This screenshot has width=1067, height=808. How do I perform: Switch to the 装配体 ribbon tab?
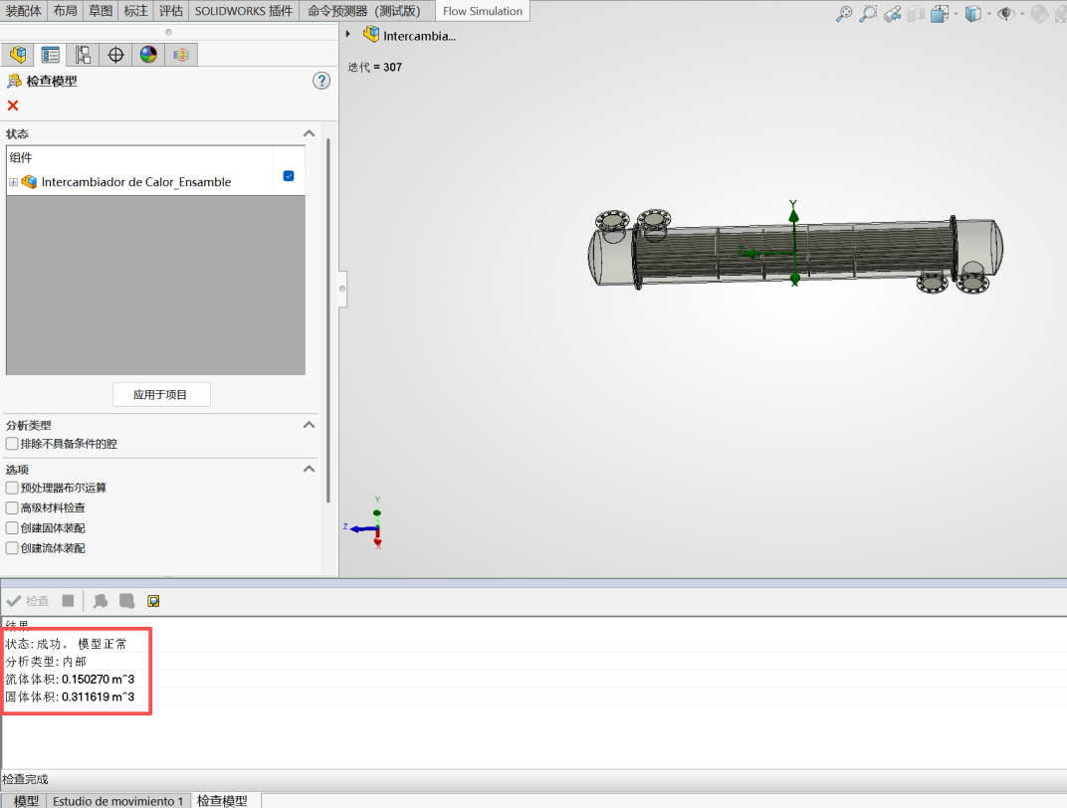(x=23, y=11)
